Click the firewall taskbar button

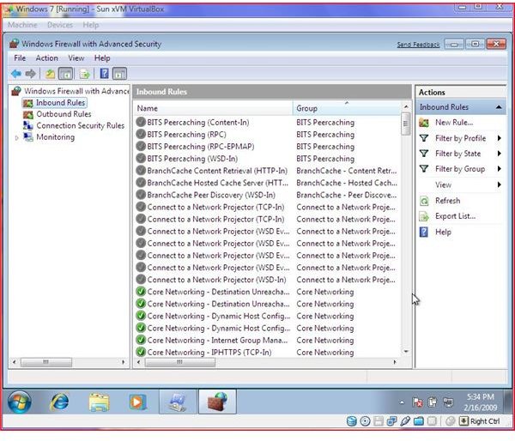pos(217,402)
